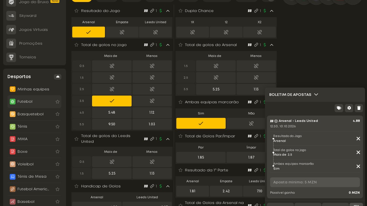The height and width of the screenshot is (206, 367).
Task: Favorite Basquetebol with its star
Action: pyautogui.click(x=57, y=114)
